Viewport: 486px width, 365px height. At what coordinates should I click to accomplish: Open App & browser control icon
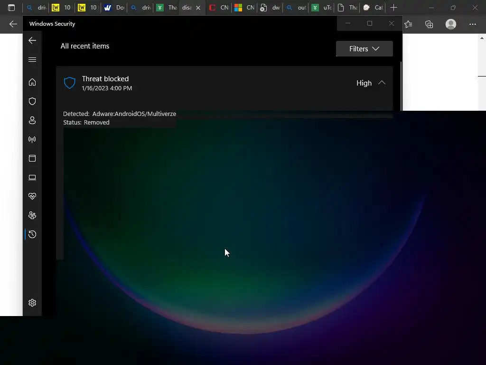[x=32, y=158]
